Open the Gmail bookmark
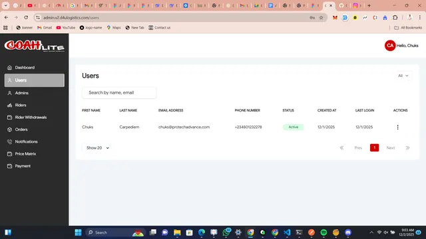 click(45, 28)
